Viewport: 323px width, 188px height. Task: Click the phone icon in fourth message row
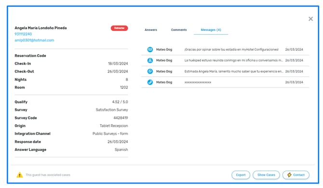point(150,82)
